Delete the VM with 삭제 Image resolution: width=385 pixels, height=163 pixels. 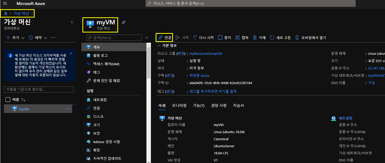[259, 38]
